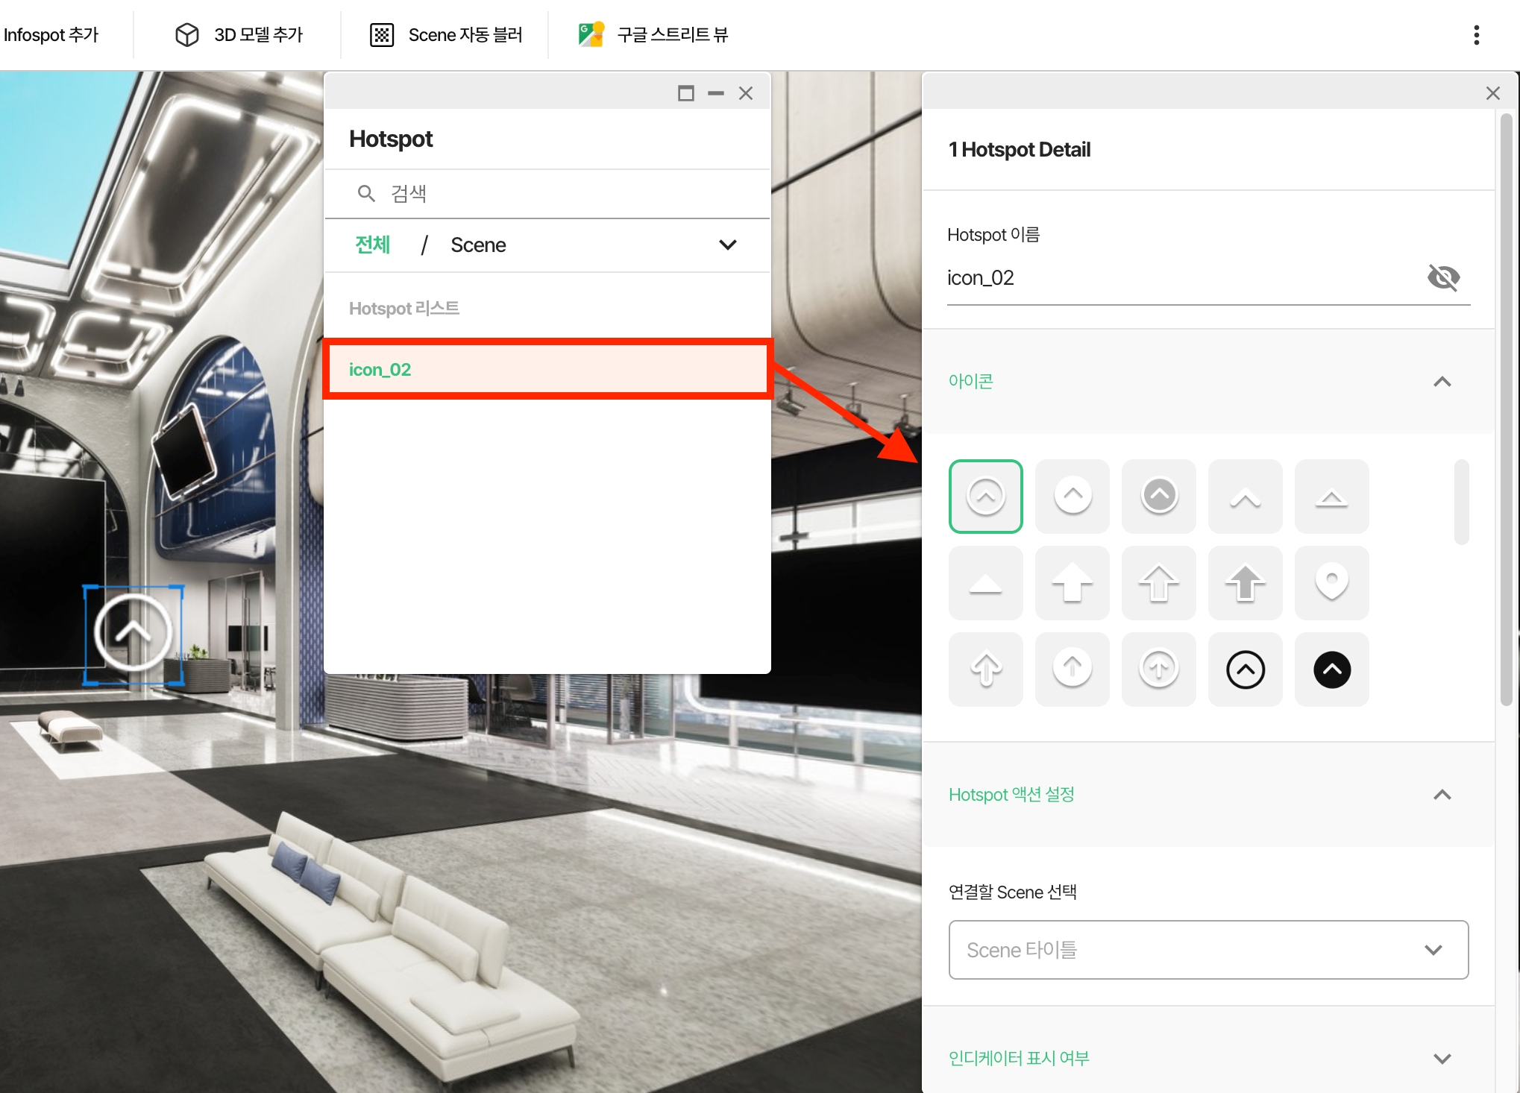Select the white filled circle chevron icon

tap(1072, 496)
